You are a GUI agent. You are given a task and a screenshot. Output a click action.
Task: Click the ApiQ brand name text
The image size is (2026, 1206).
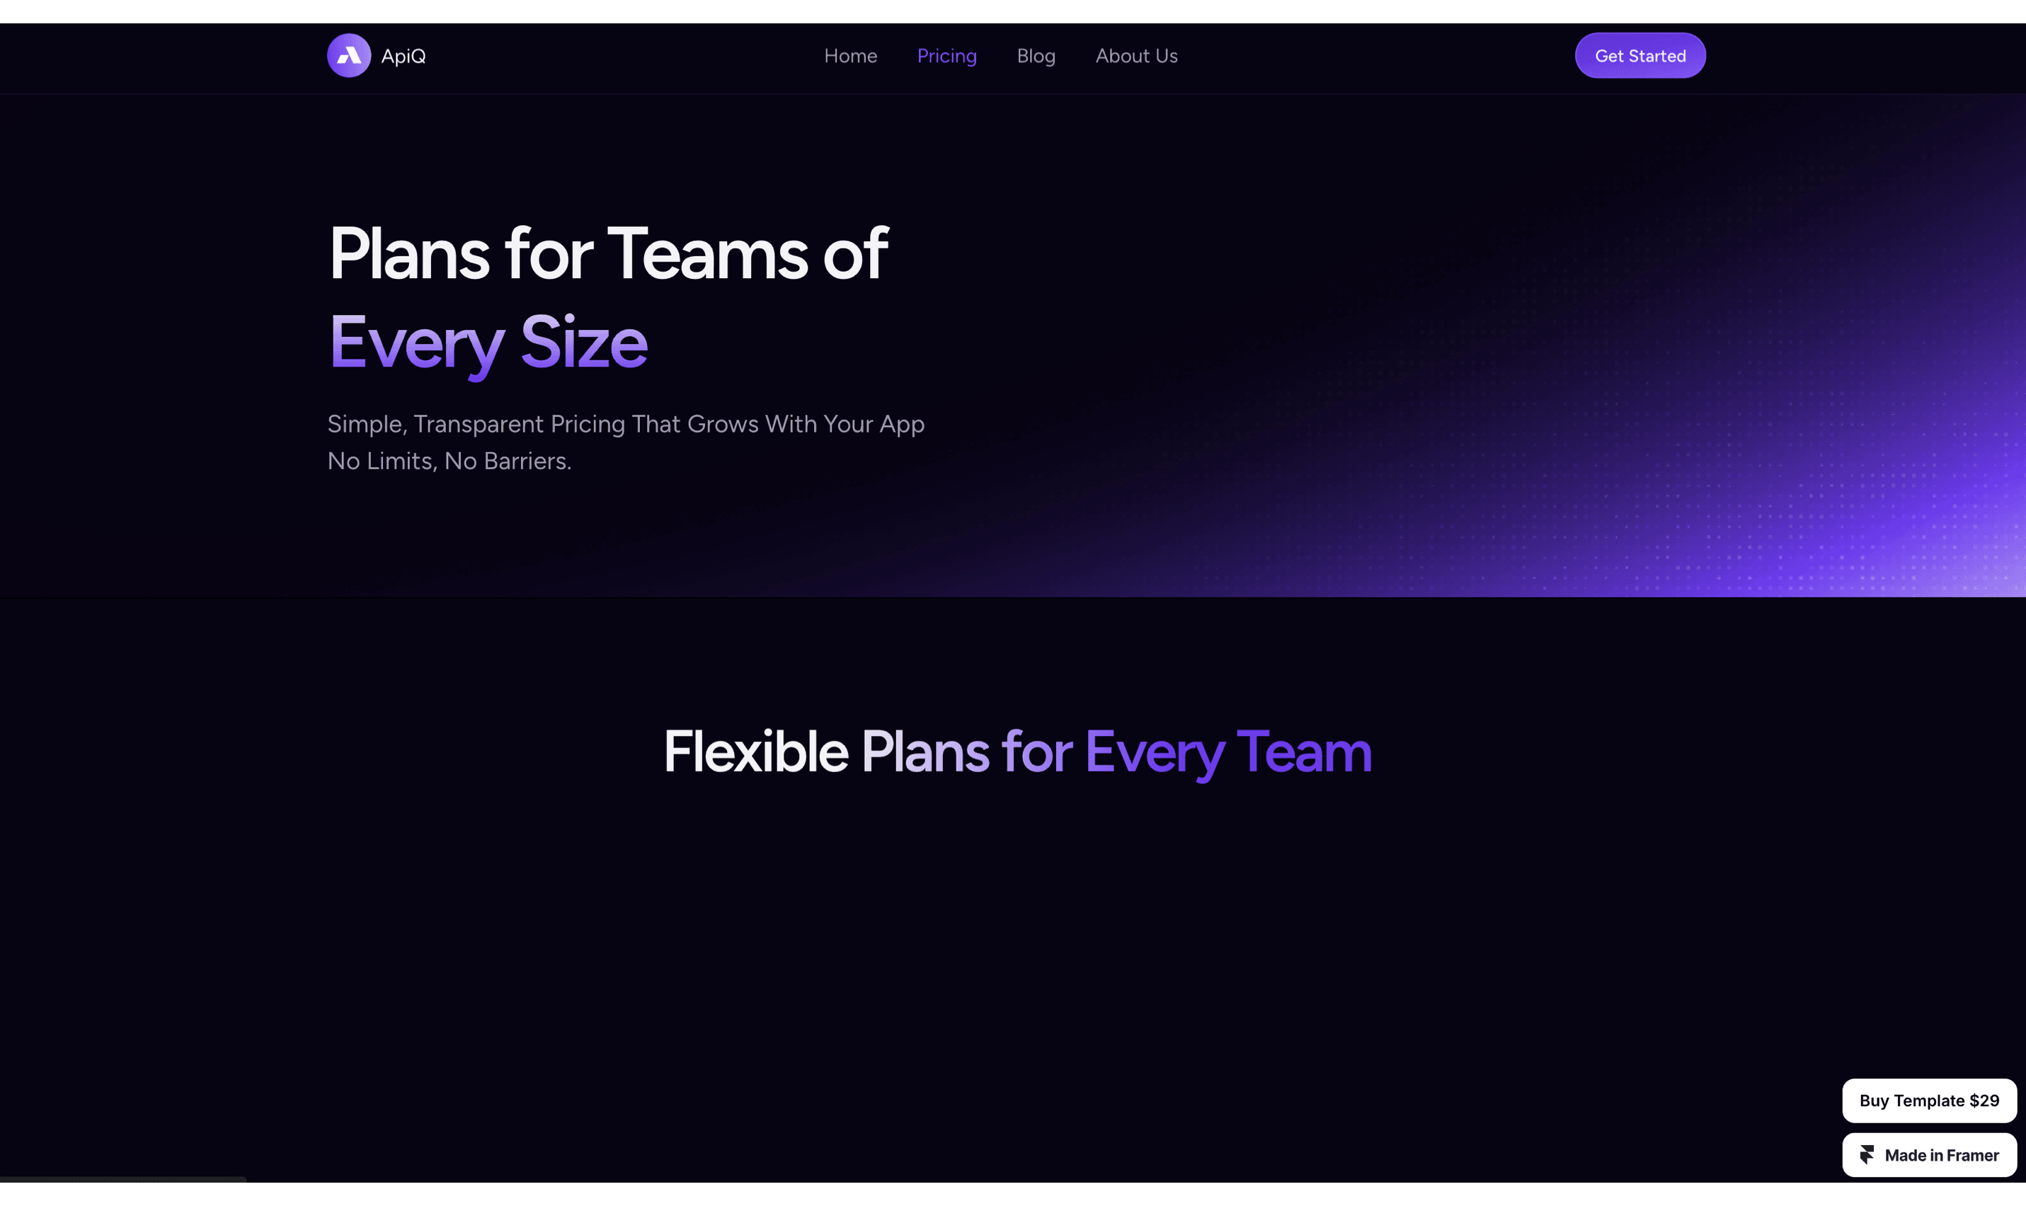(x=403, y=56)
